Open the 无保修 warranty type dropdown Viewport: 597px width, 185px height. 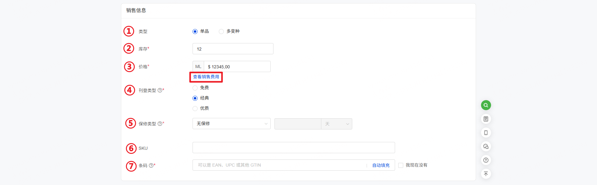(231, 124)
